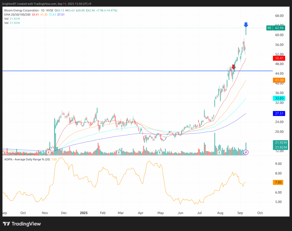Click the cyan 33.83 value in EMA legend
Viewport: 292px width, 231px height.
point(52,15)
